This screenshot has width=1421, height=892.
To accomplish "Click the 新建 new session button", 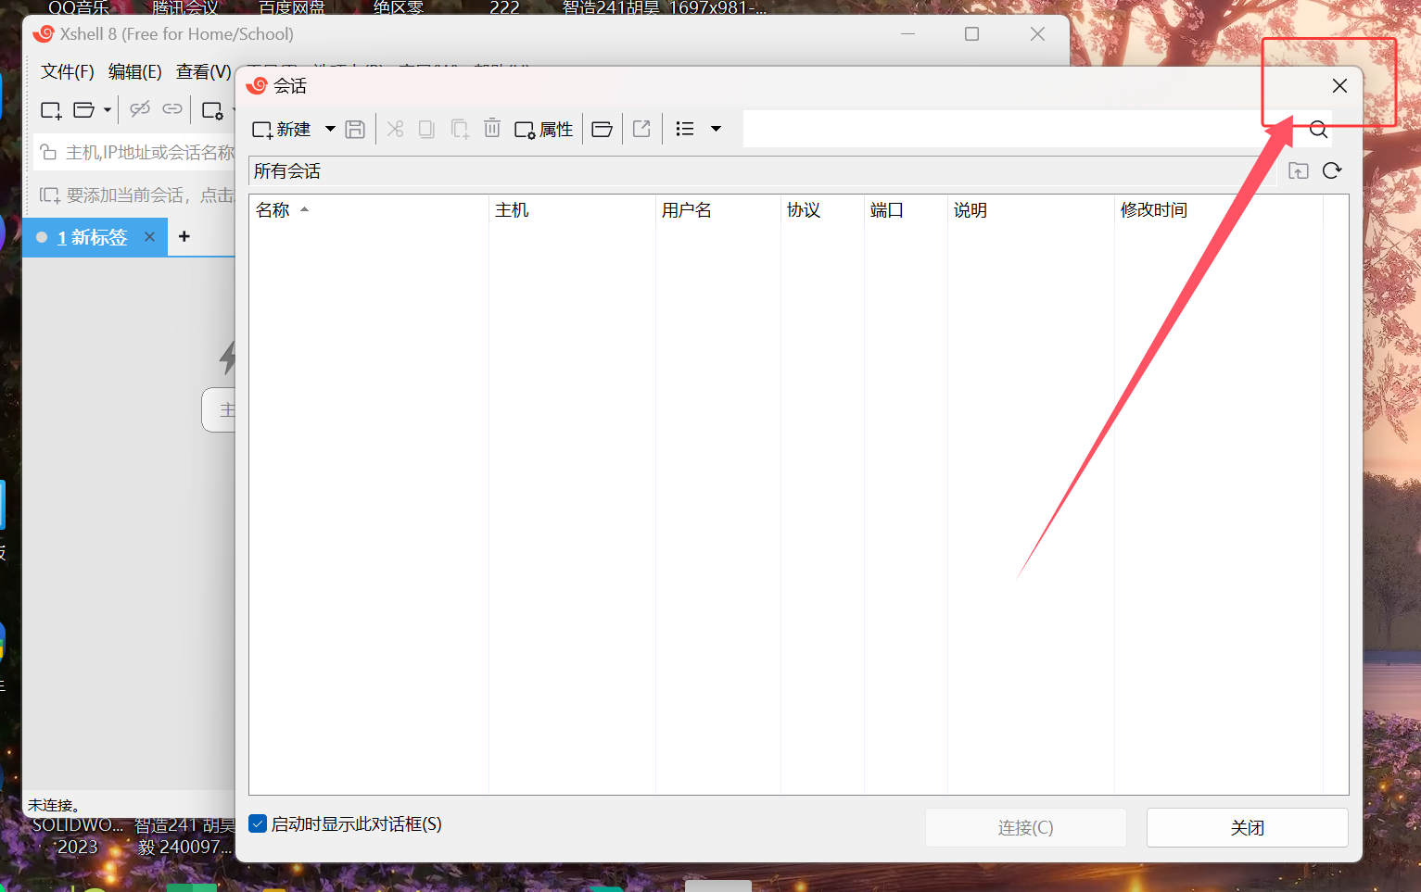I will click(282, 130).
